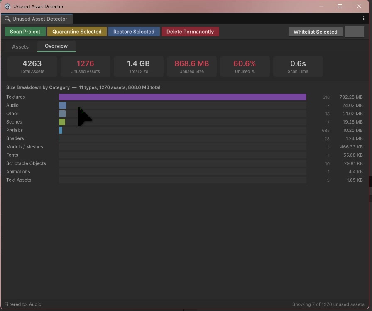The width and height of the screenshot is (372, 311).
Task: Click the magnifier icon in the window tab
Action: point(7,19)
